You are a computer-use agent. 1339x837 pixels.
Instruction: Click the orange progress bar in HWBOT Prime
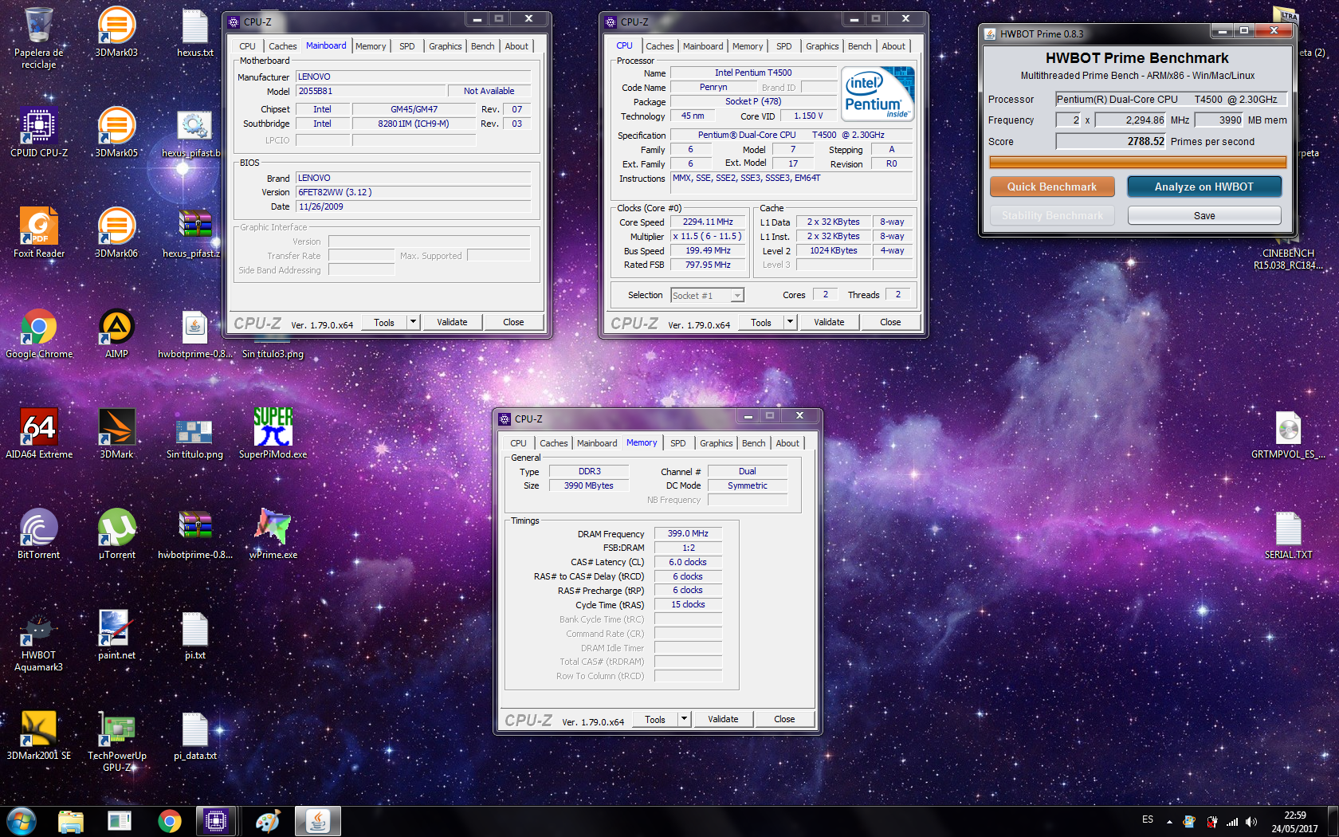coord(1137,162)
